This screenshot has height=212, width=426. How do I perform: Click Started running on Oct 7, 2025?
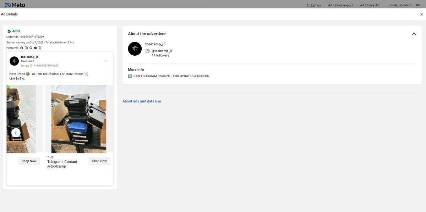25,43
